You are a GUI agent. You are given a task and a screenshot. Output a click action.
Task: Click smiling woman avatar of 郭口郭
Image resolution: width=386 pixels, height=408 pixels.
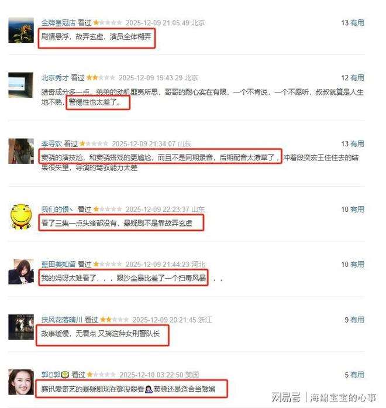point(21,382)
